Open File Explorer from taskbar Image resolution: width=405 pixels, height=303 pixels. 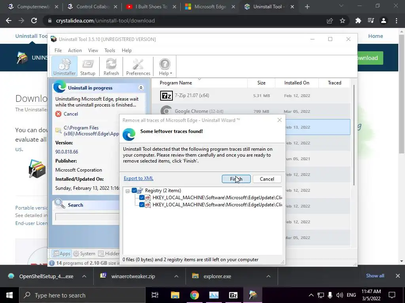coord(175,295)
